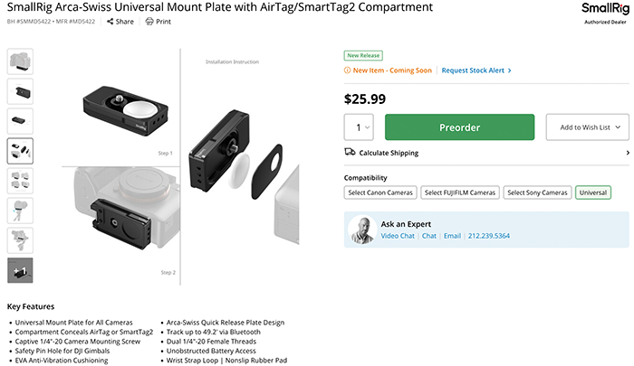634x366 pixels.
Task: Open the first product thumbnail
Action: 20,61
